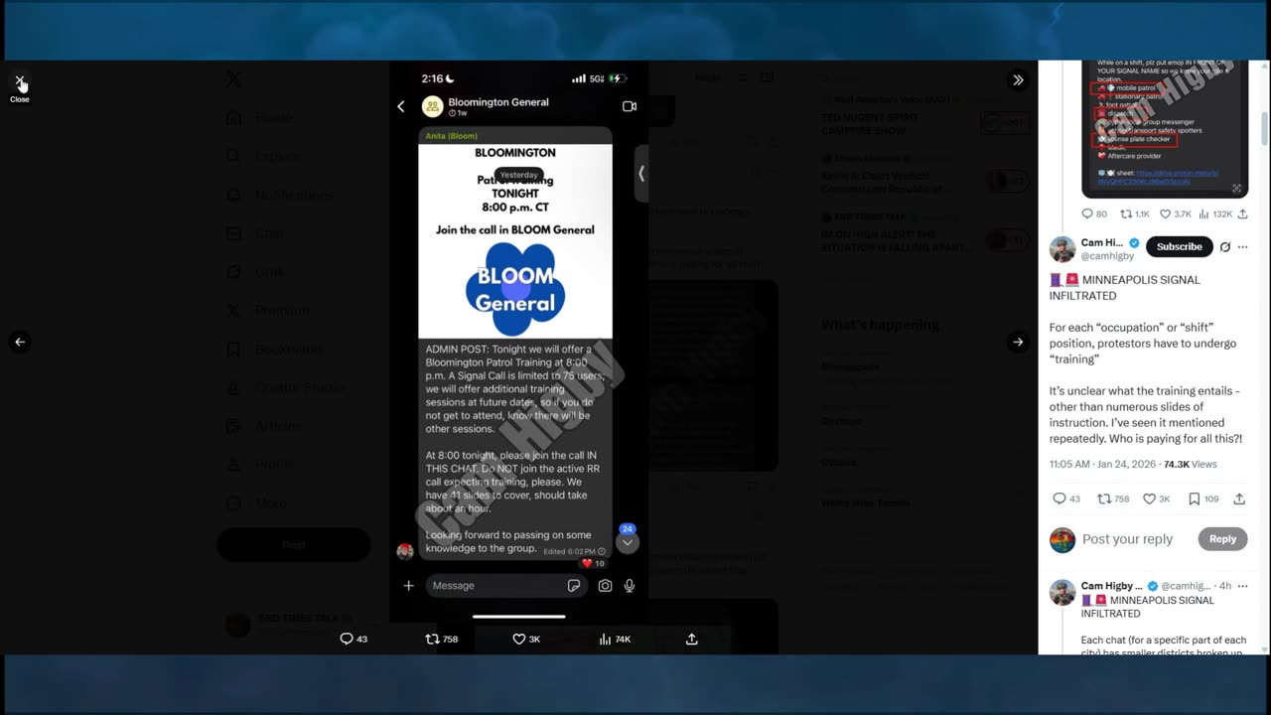Share the main tweet beside bookmark 109
The width and height of the screenshot is (1271, 715).
pyautogui.click(x=1239, y=499)
